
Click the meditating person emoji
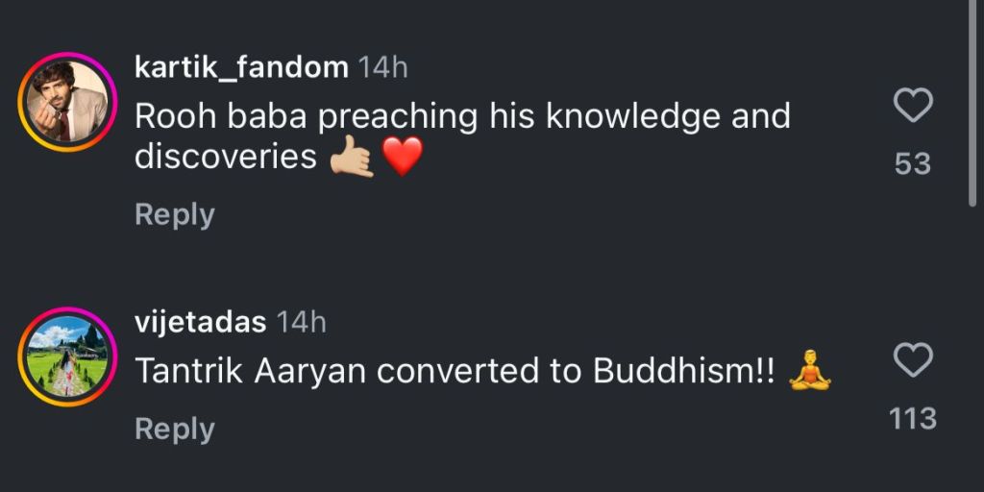tap(809, 372)
